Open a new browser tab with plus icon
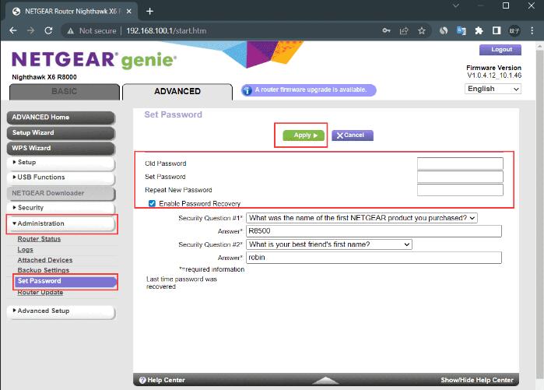The image size is (544, 390). pyautogui.click(x=150, y=11)
